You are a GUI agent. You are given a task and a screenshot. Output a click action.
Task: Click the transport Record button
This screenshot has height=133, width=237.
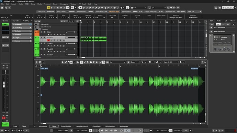coord(140,131)
